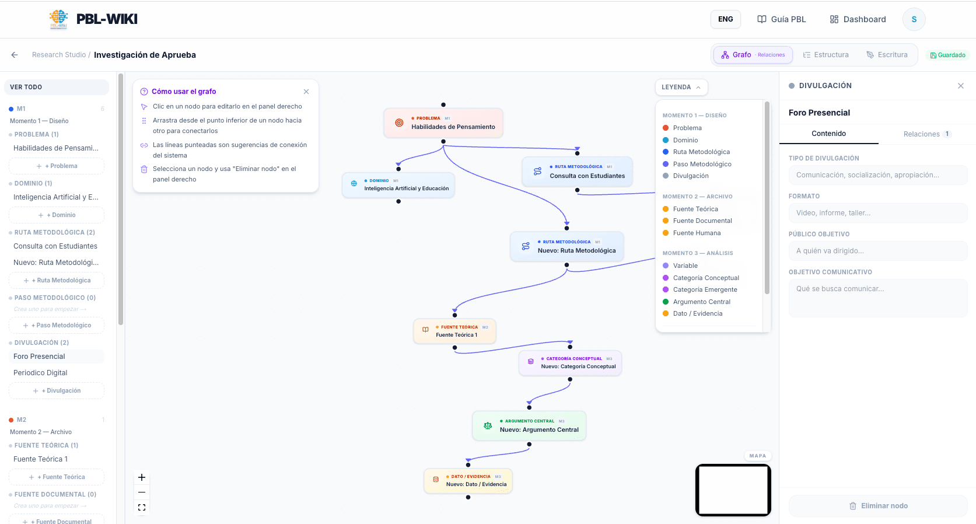The width and height of the screenshot is (976, 524).
Task: Click the + Divulgación add button
Action: (57, 391)
